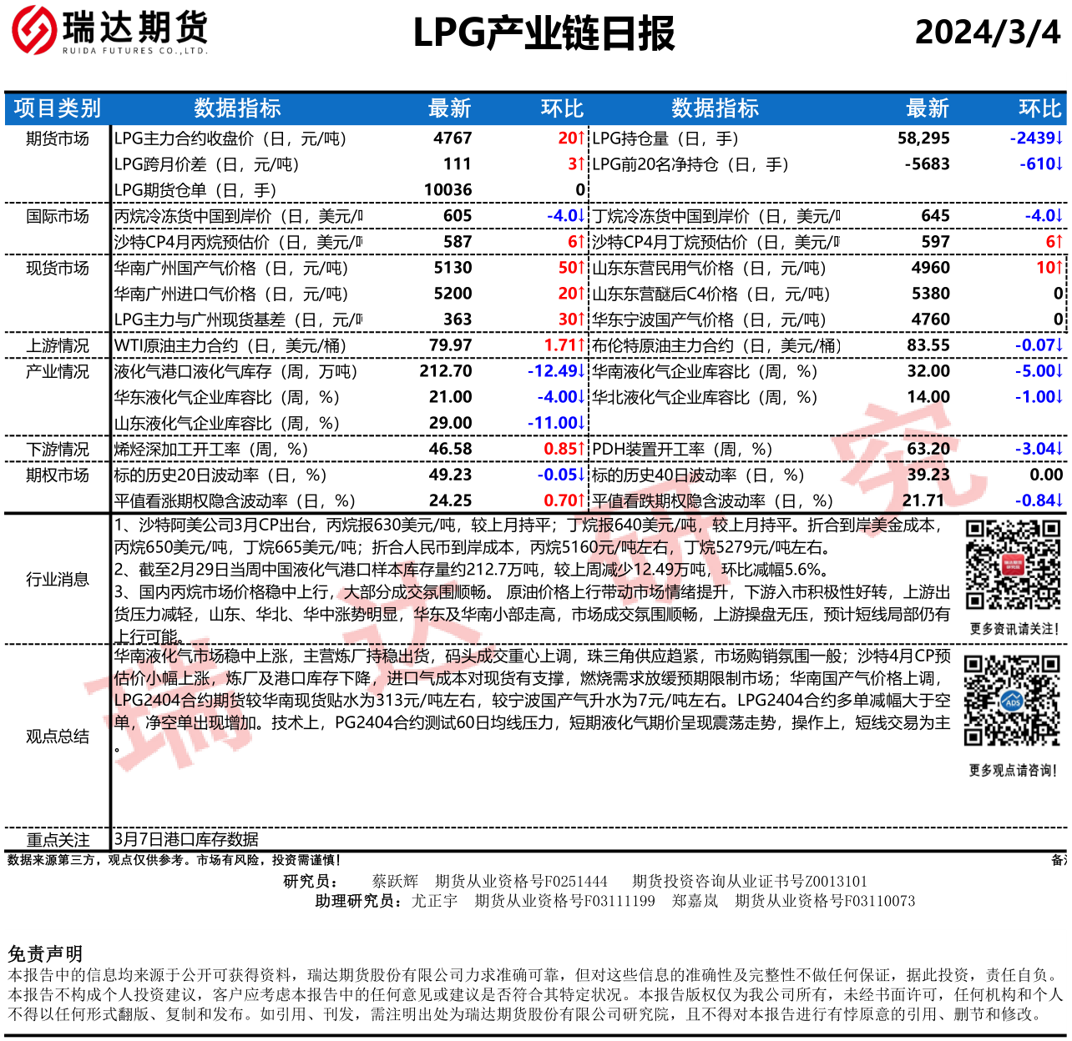The height and width of the screenshot is (1041, 1072).
Task: Click the QR code above 更多观点请咨询
Action: 1012,701
